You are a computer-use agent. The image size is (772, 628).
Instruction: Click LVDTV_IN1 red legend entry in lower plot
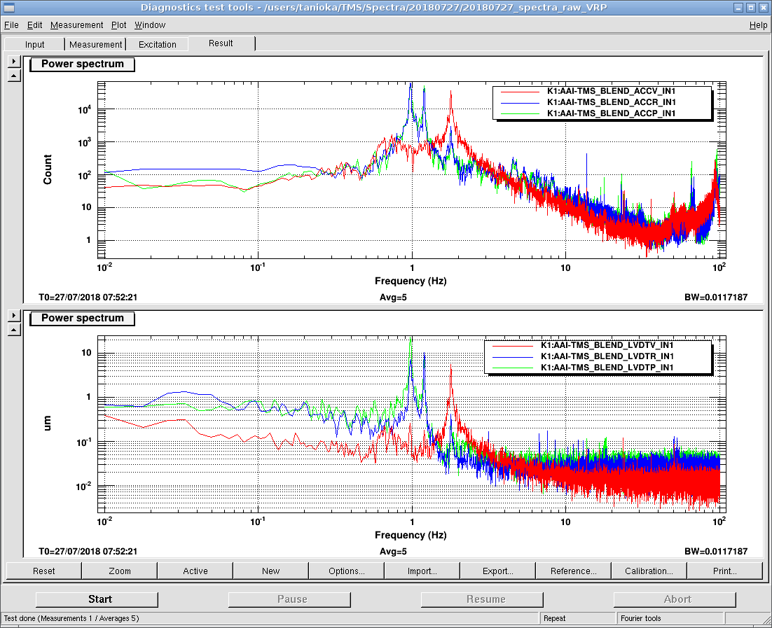pos(607,345)
